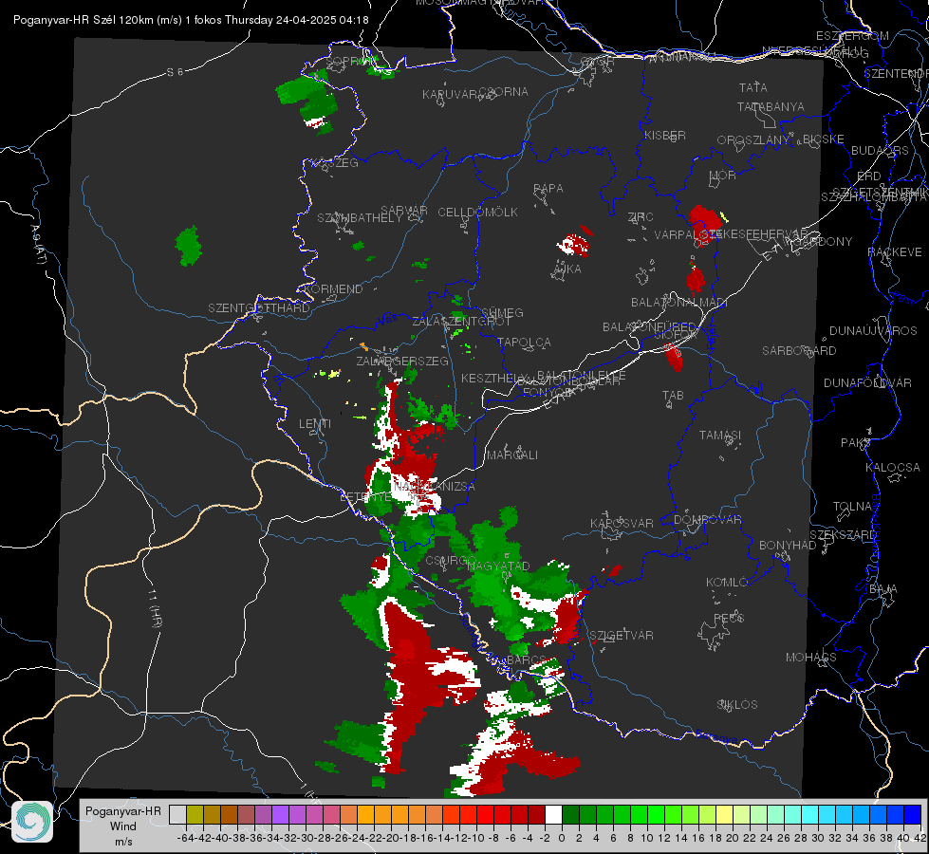Select the dark blue last swatch of the legend

(x=913, y=814)
